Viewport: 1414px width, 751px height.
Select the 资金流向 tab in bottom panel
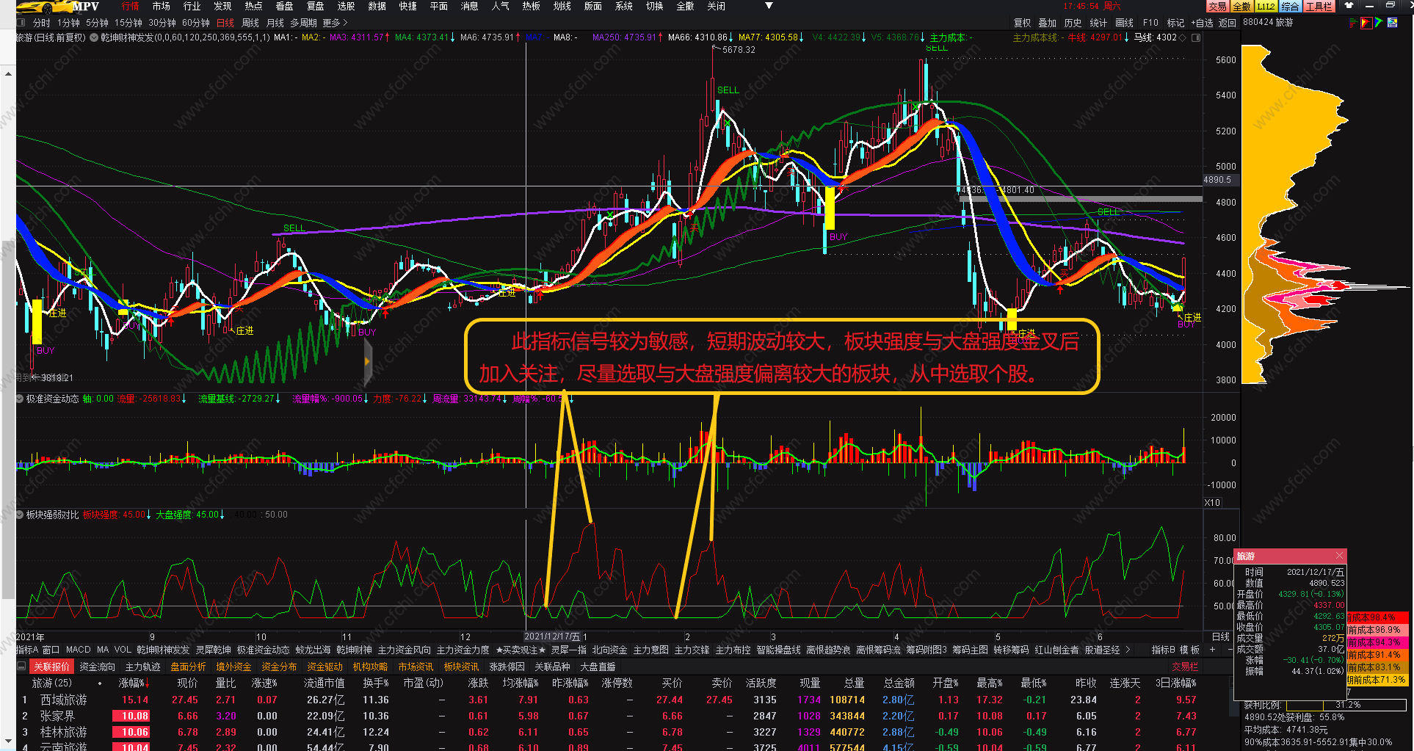coord(98,667)
